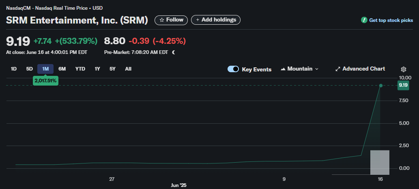Click NasdaqCM Real Time Price text

pos(54,8)
